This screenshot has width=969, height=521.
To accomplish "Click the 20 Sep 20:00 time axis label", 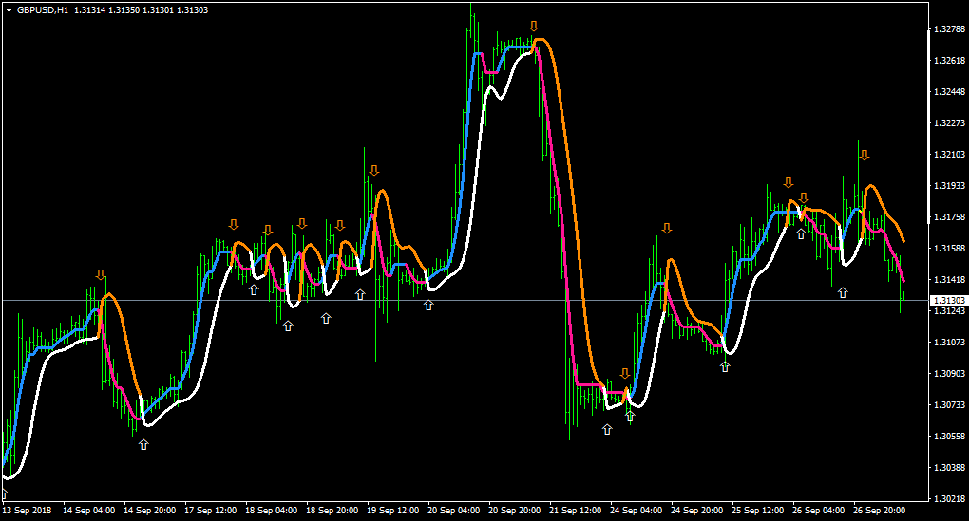I will 514,511.
